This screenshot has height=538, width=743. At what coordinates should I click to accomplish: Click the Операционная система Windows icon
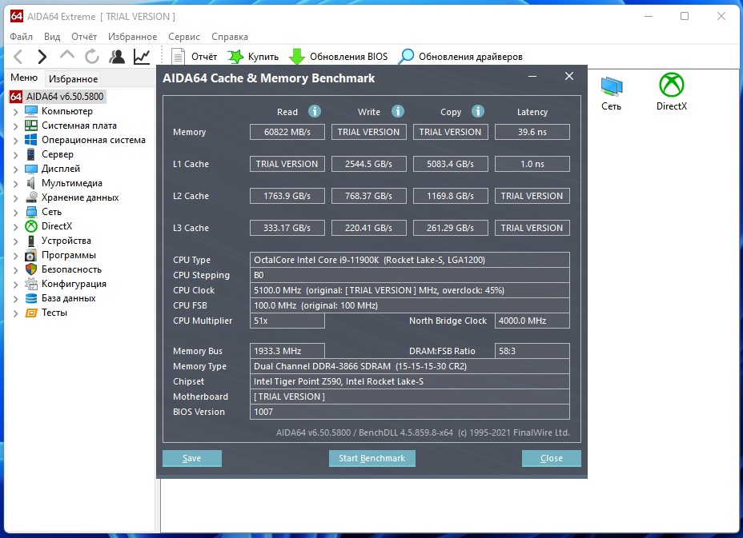click(x=30, y=140)
